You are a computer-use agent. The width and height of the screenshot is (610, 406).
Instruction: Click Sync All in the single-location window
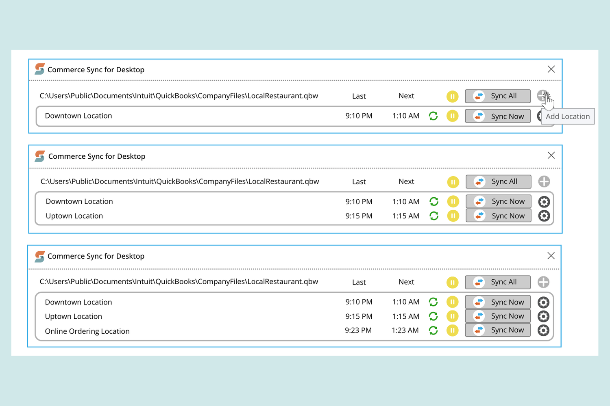click(498, 96)
